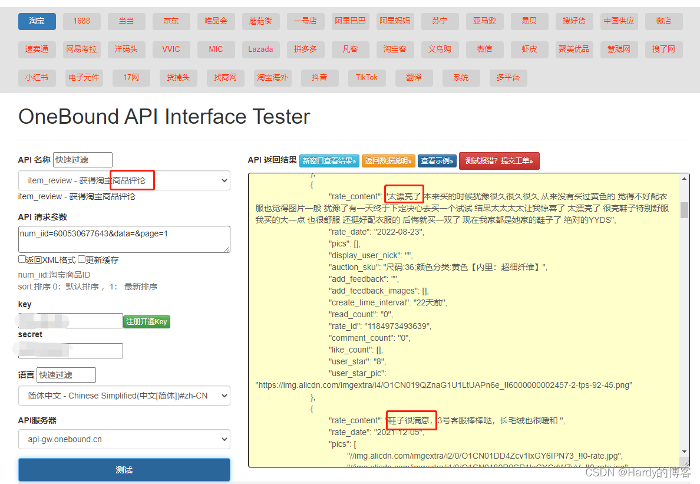This screenshot has width=700, height=484.
Task: Select the 淘宝 platform tab
Action: click(x=37, y=21)
